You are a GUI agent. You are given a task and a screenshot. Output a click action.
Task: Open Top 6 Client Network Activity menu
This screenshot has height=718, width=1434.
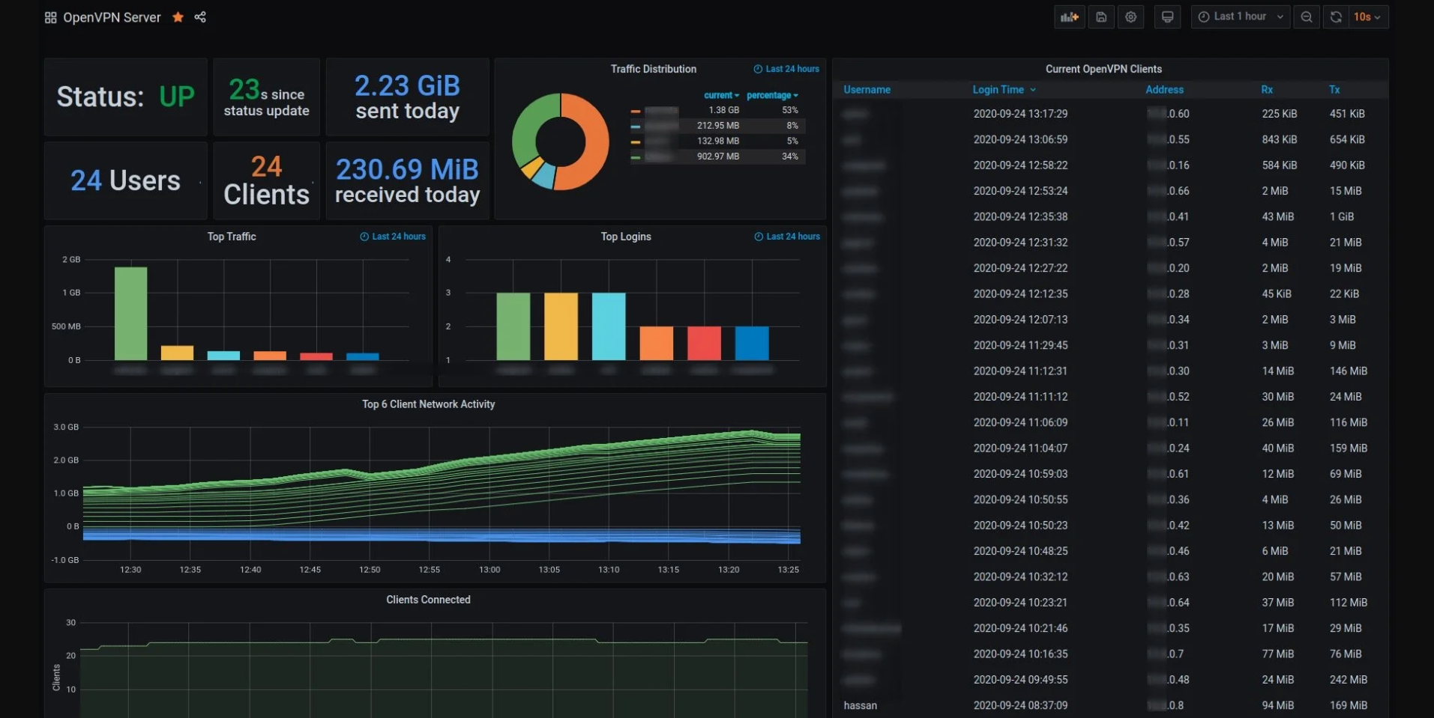click(428, 404)
